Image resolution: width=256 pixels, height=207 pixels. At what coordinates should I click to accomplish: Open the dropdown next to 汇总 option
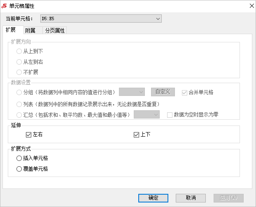[147, 114]
